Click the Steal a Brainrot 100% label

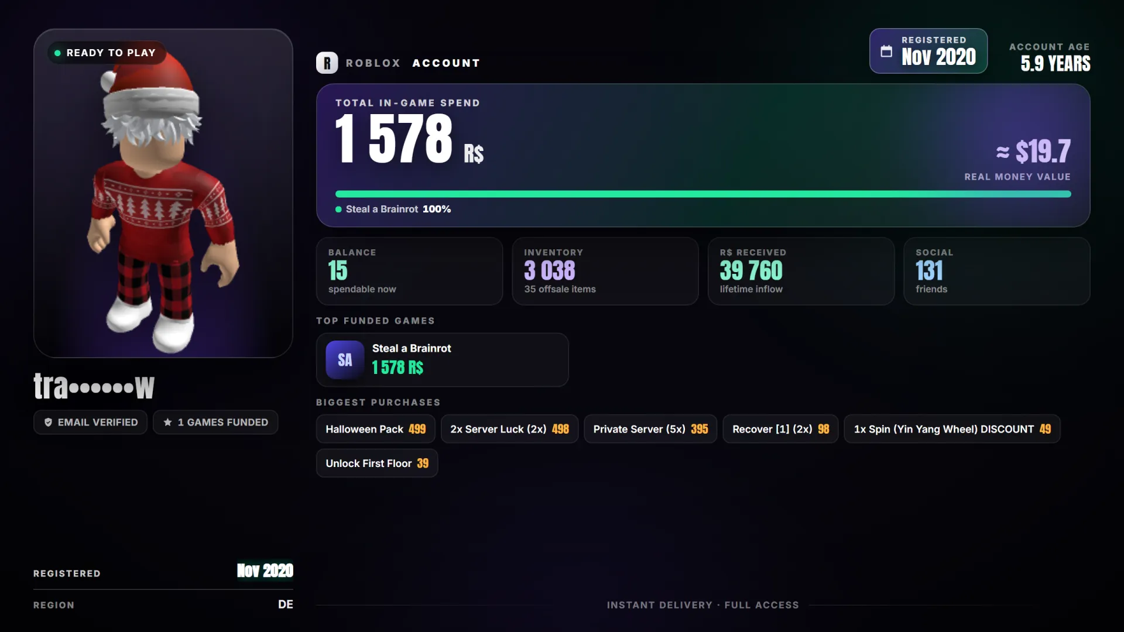398,209
